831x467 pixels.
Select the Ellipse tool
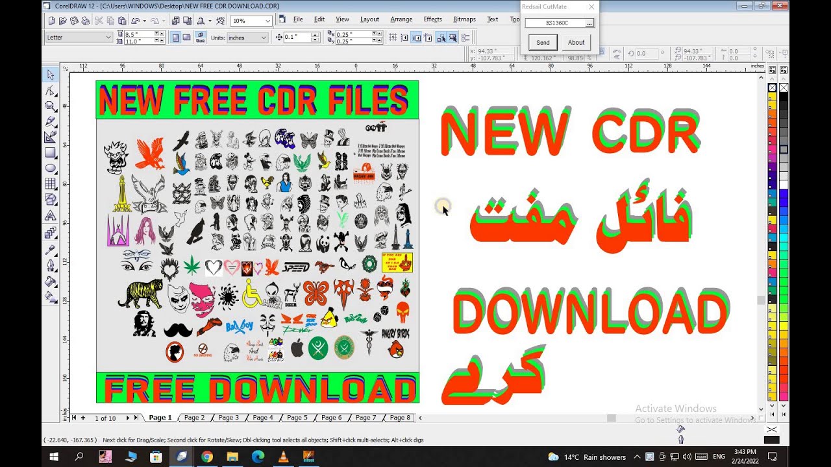[51, 169]
